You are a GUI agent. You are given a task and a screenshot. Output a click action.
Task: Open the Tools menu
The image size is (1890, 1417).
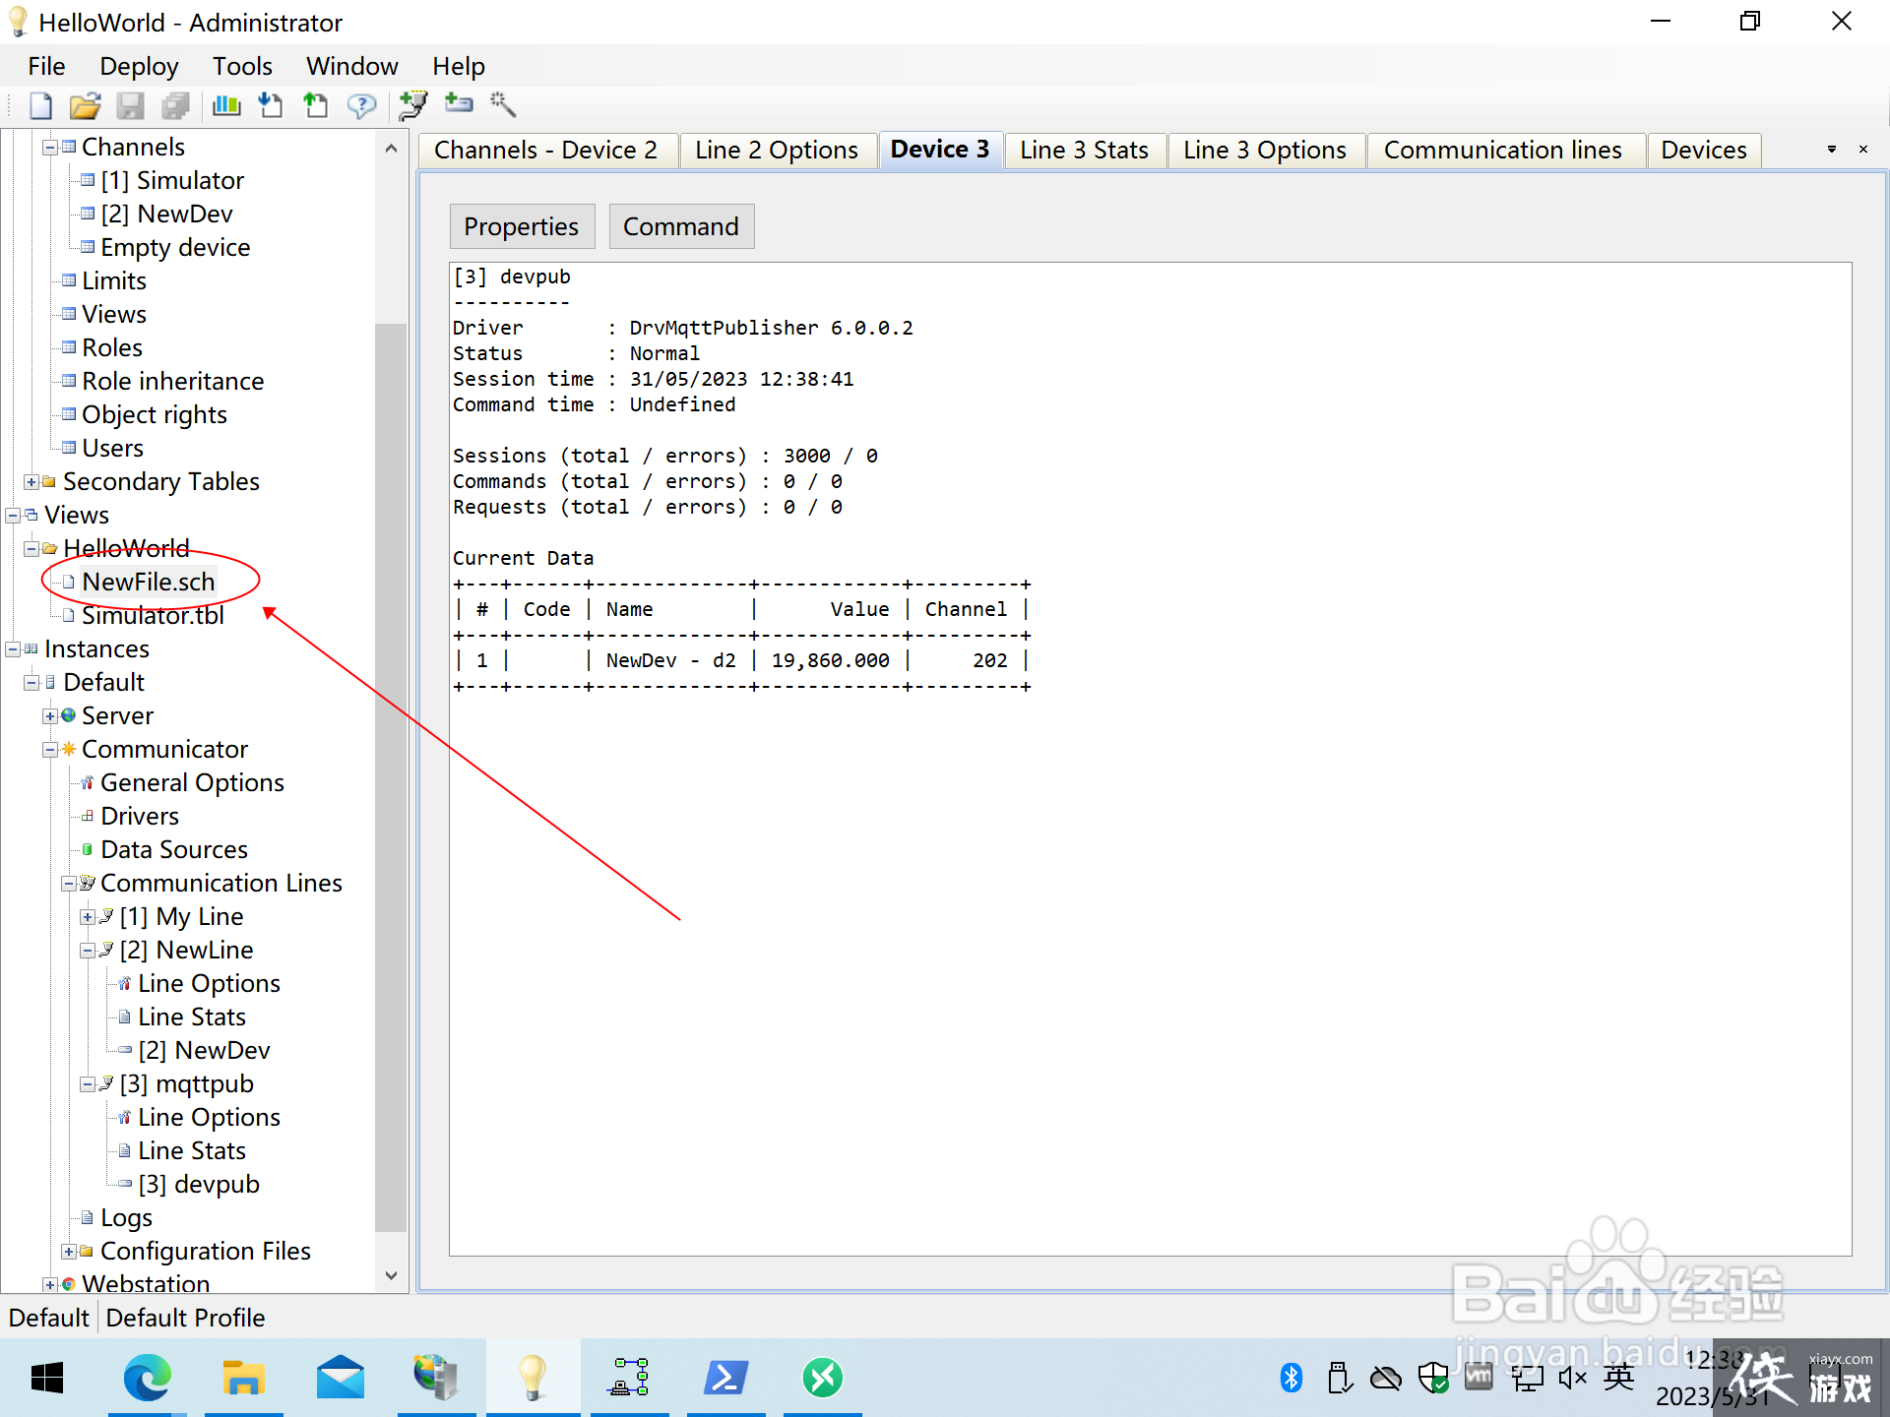pyautogui.click(x=241, y=67)
